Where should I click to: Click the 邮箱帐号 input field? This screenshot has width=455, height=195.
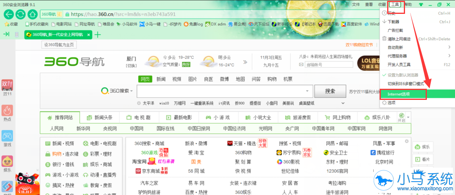coord(329,65)
